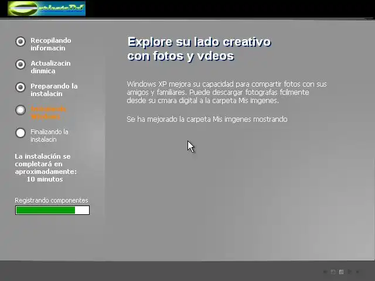Click the 'Recopilando informacin' step label
The height and width of the screenshot is (281, 375).
click(51, 44)
